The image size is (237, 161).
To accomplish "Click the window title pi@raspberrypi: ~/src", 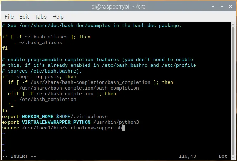I will coord(118,7).
